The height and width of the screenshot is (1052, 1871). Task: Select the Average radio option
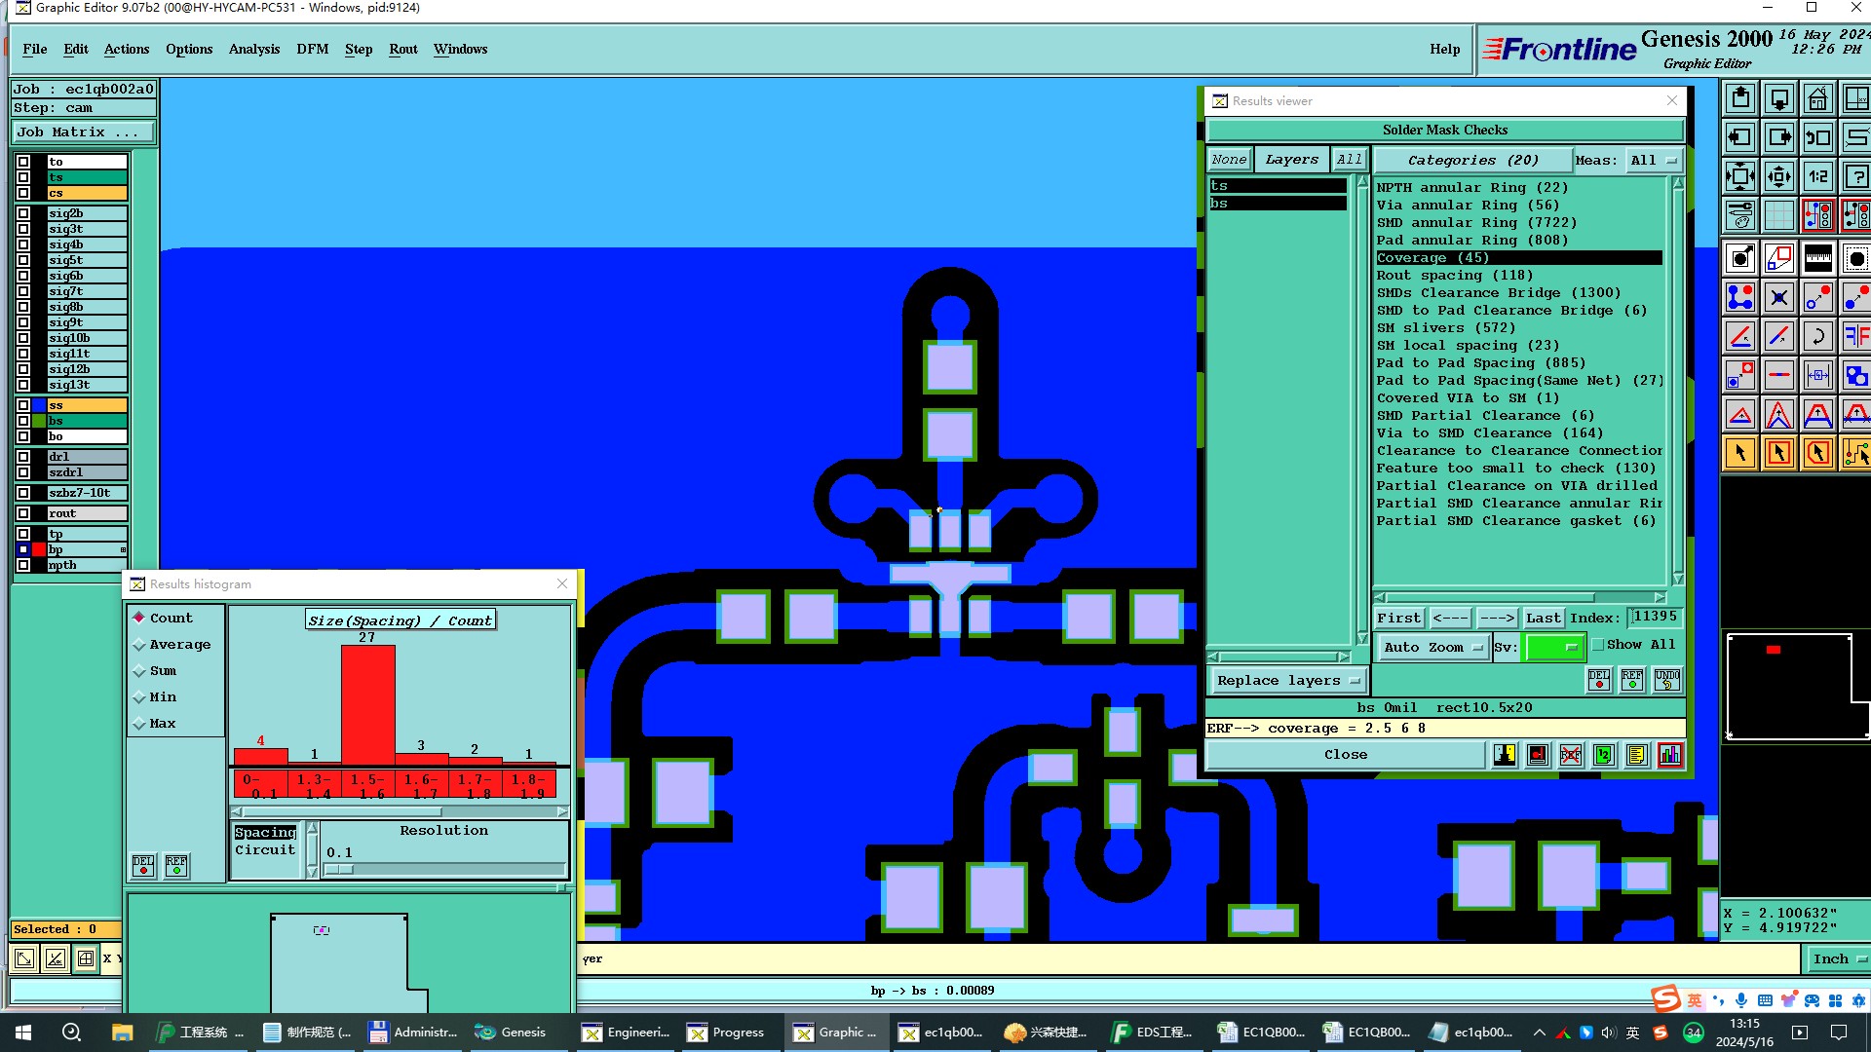(139, 645)
